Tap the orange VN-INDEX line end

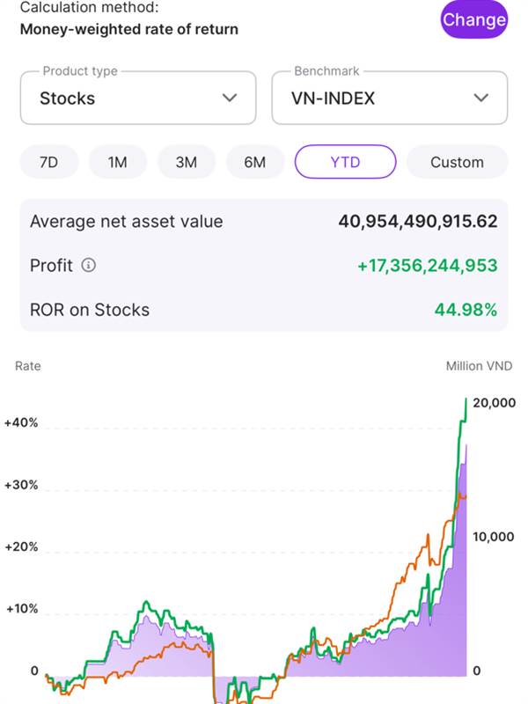click(x=466, y=496)
